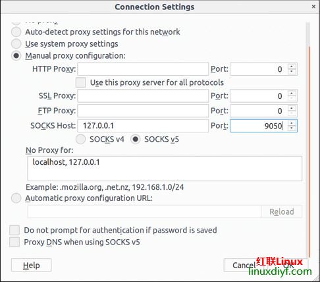Select Manual proxy configuration radio button
The width and height of the screenshot is (320, 282).
point(16,56)
